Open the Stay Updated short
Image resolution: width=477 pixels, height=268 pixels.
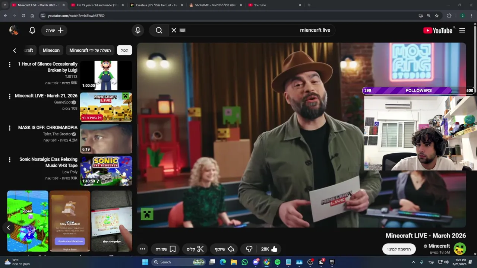pos(70,221)
